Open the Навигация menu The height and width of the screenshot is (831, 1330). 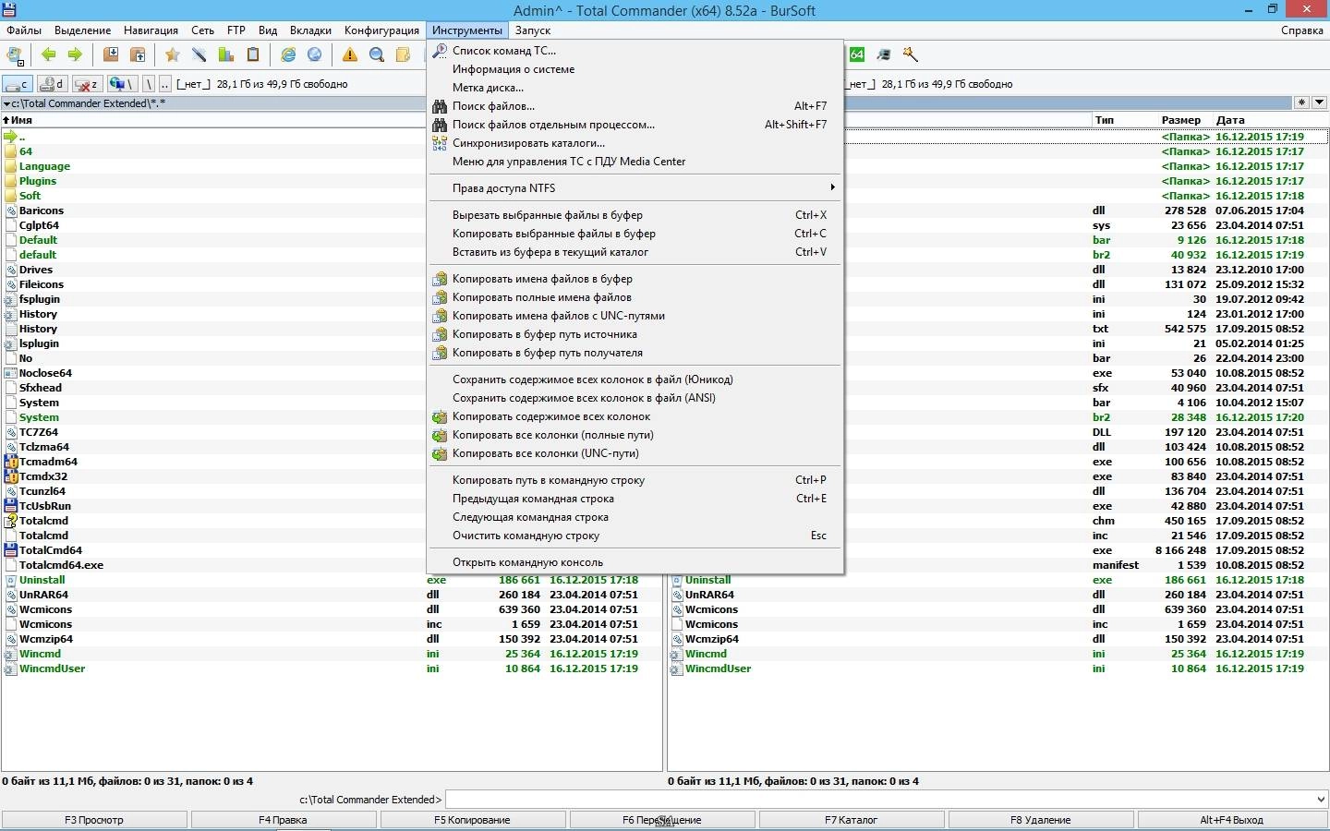tap(151, 30)
